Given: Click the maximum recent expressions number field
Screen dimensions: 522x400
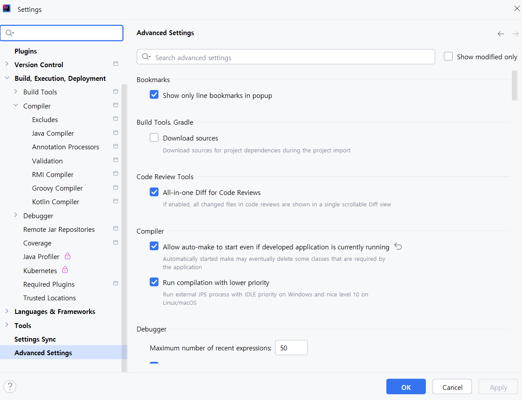Looking at the screenshot, I should [x=291, y=348].
